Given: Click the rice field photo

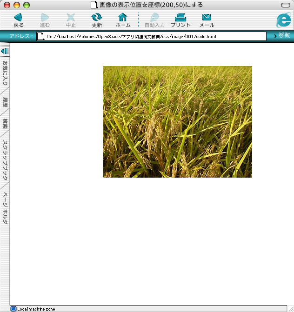Looking at the screenshot, I should click(177, 121).
